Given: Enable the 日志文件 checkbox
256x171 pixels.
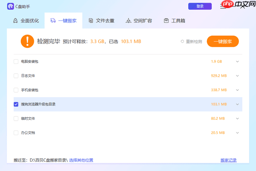Looking at the screenshot, I should pos(16,76).
